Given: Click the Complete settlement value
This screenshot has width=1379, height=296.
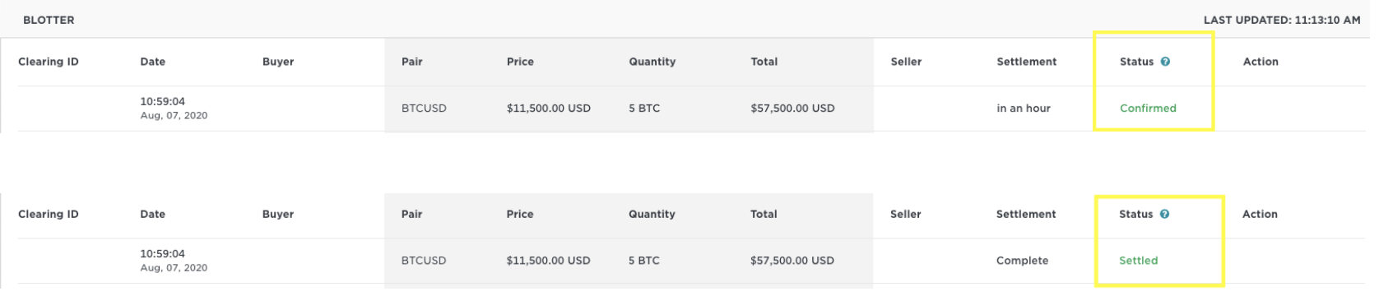Looking at the screenshot, I should (x=1022, y=260).
